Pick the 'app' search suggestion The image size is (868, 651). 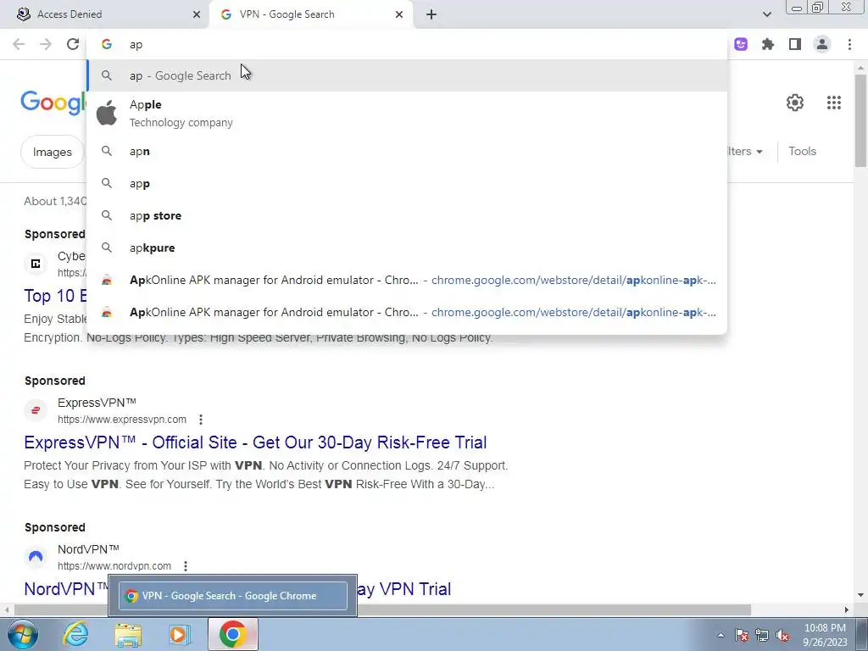coord(407,183)
